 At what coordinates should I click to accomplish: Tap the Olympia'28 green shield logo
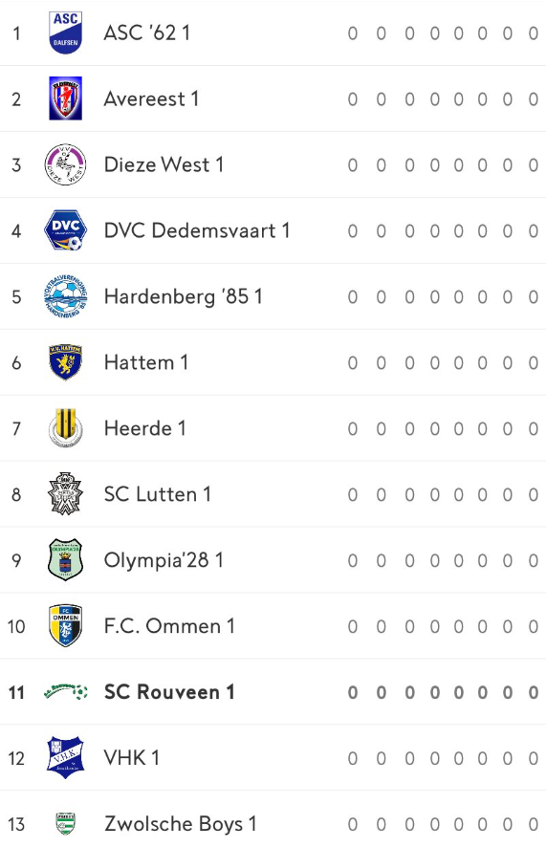[65, 559]
